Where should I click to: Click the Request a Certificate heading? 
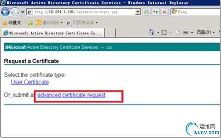(x=32, y=61)
